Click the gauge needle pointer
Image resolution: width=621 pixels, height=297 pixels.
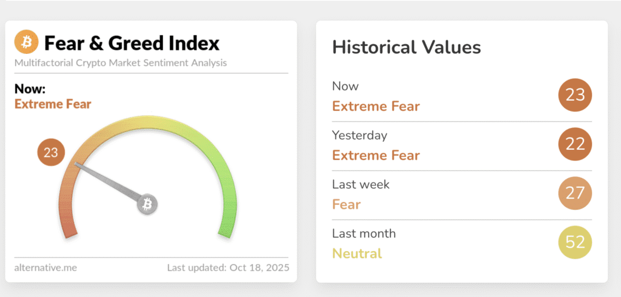coord(109,182)
